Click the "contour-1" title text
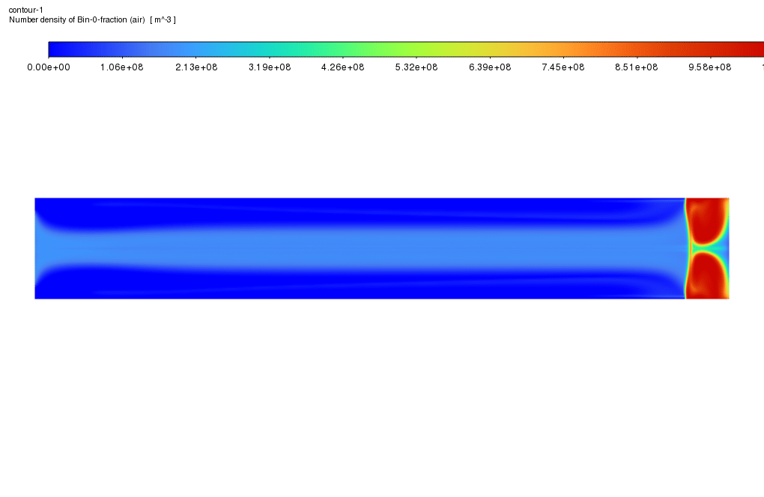This screenshot has width=764, height=497. [x=26, y=10]
